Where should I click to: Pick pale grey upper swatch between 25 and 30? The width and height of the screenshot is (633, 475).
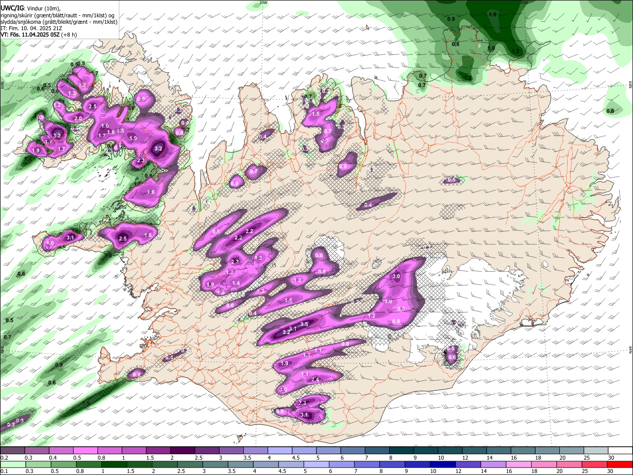coord(595,451)
